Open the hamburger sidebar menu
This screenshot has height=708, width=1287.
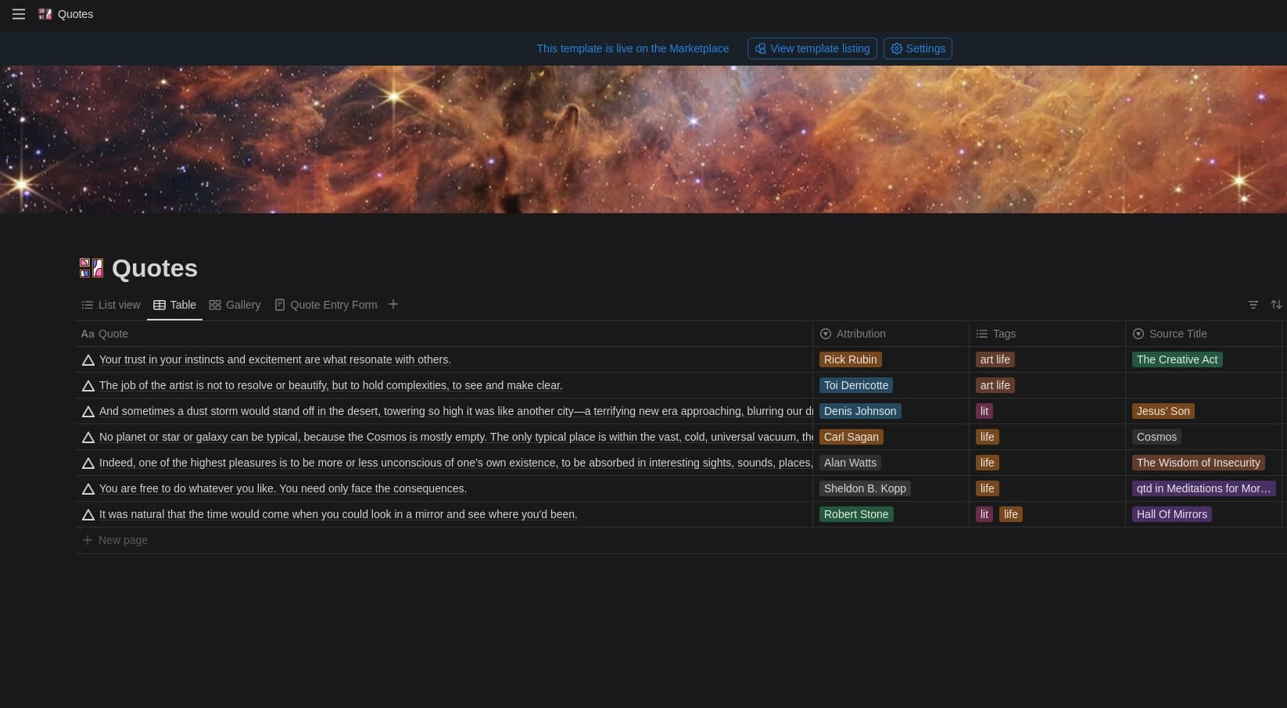[19, 14]
